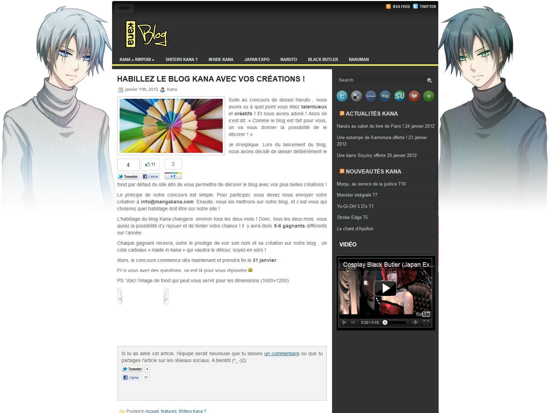Click into the Search input field
The height and width of the screenshot is (413, 550).
[x=380, y=80]
